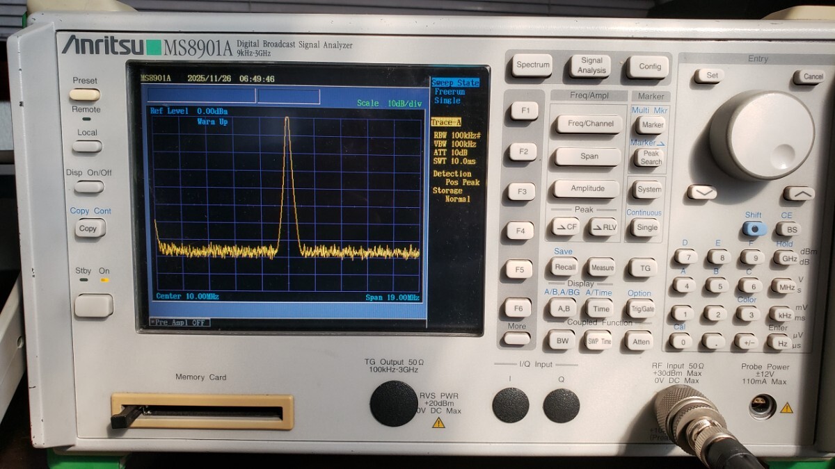
Task: Click the decimal point key
Action: [713, 341]
